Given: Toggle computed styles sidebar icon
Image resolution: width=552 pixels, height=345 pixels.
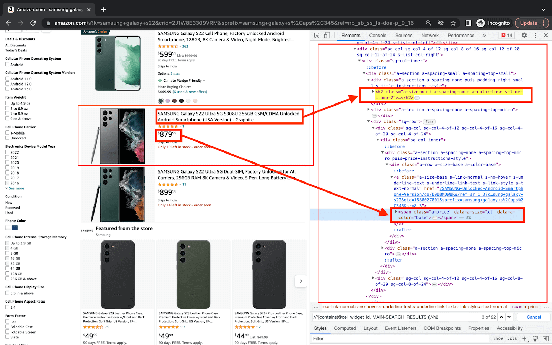Looking at the screenshot, I should pos(546,338).
